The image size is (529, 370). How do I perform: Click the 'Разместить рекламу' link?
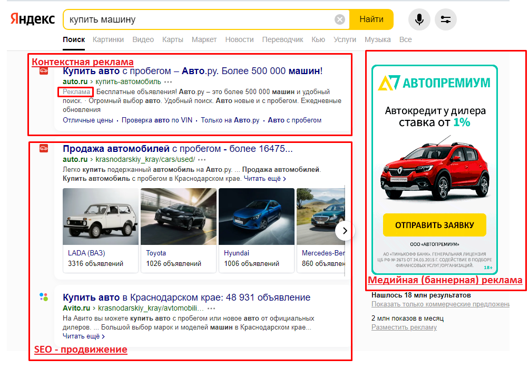pyautogui.click(x=404, y=327)
